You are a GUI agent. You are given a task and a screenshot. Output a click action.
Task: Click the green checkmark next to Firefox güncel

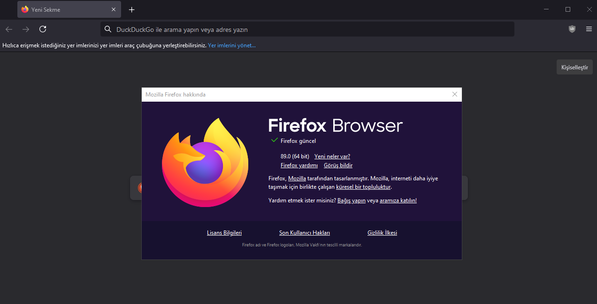pos(274,141)
